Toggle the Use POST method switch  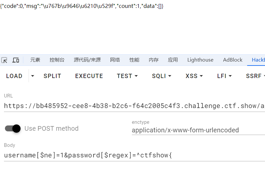pyautogui.click(x=13, y=128)
